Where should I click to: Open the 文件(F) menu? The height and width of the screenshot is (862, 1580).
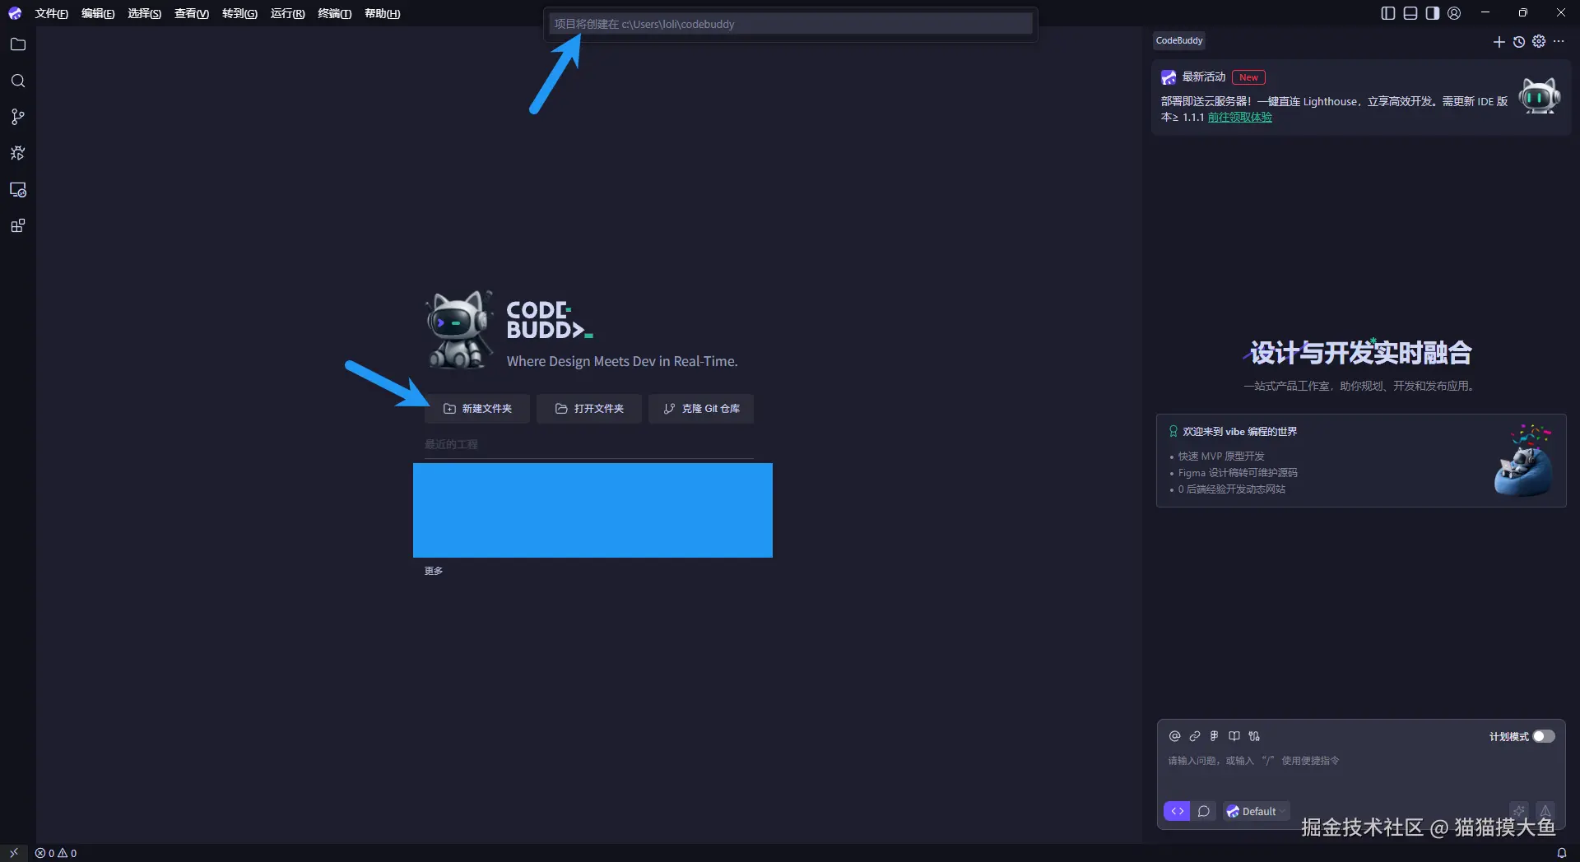tap(51, 13)
